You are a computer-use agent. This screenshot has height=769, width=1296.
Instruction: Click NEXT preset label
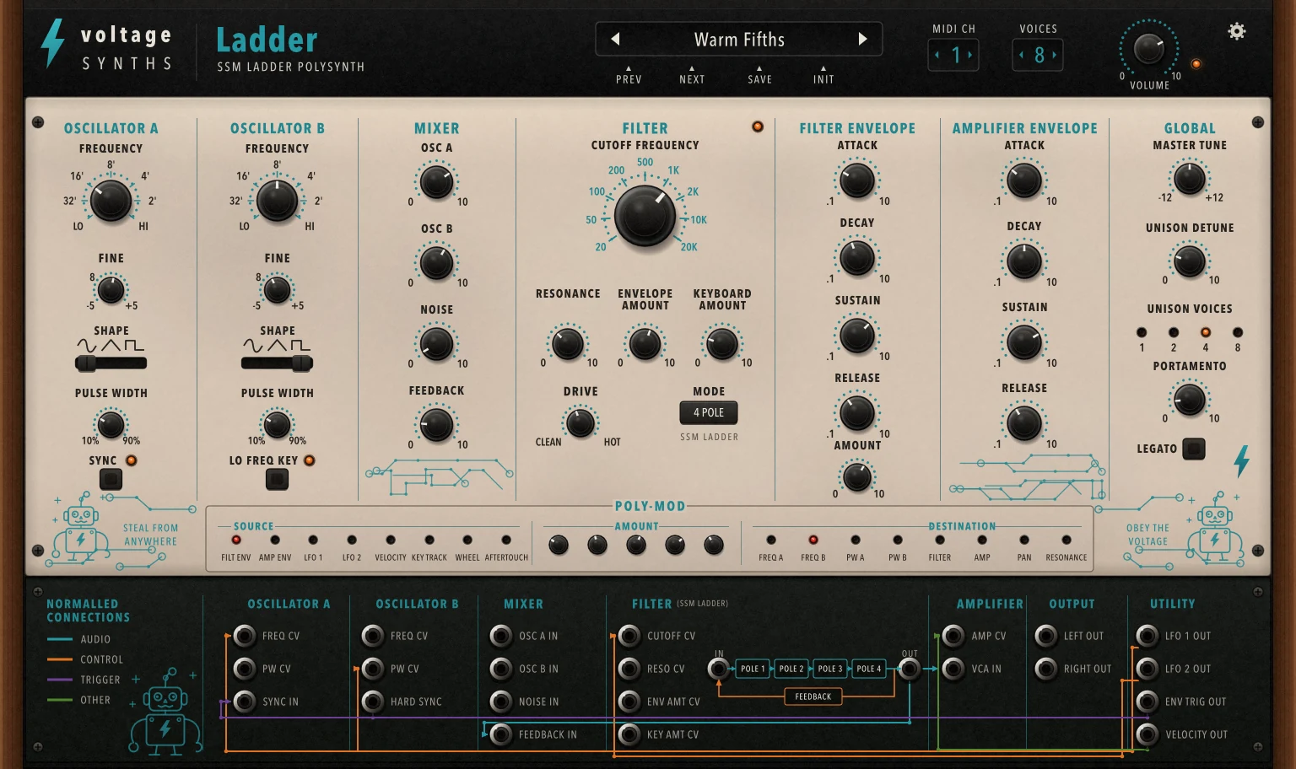point(692,79)
